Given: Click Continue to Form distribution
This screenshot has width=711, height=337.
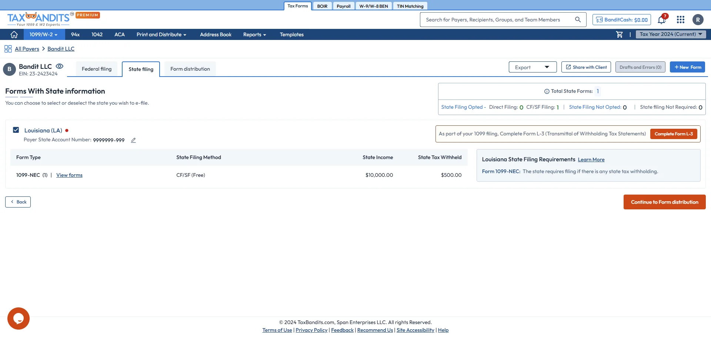Looking at the screenshot, I should 664,202.
